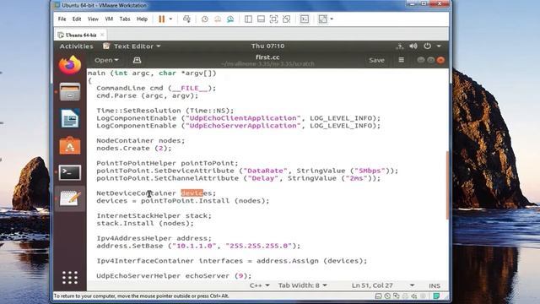540x304 pixels.
Task: Click the green message log icon in VMware status bar
Action: pyautogui.click(x=436, y=296)
